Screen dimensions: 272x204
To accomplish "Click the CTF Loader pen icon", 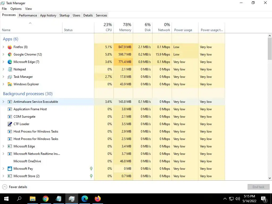I will (10, 124).
